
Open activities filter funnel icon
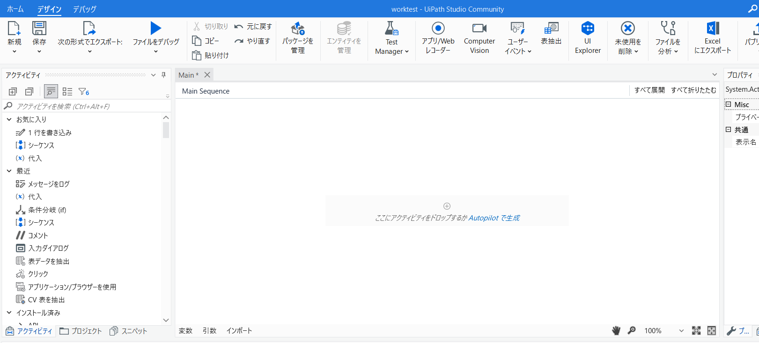pyautogui.click(x=84, y=92)
